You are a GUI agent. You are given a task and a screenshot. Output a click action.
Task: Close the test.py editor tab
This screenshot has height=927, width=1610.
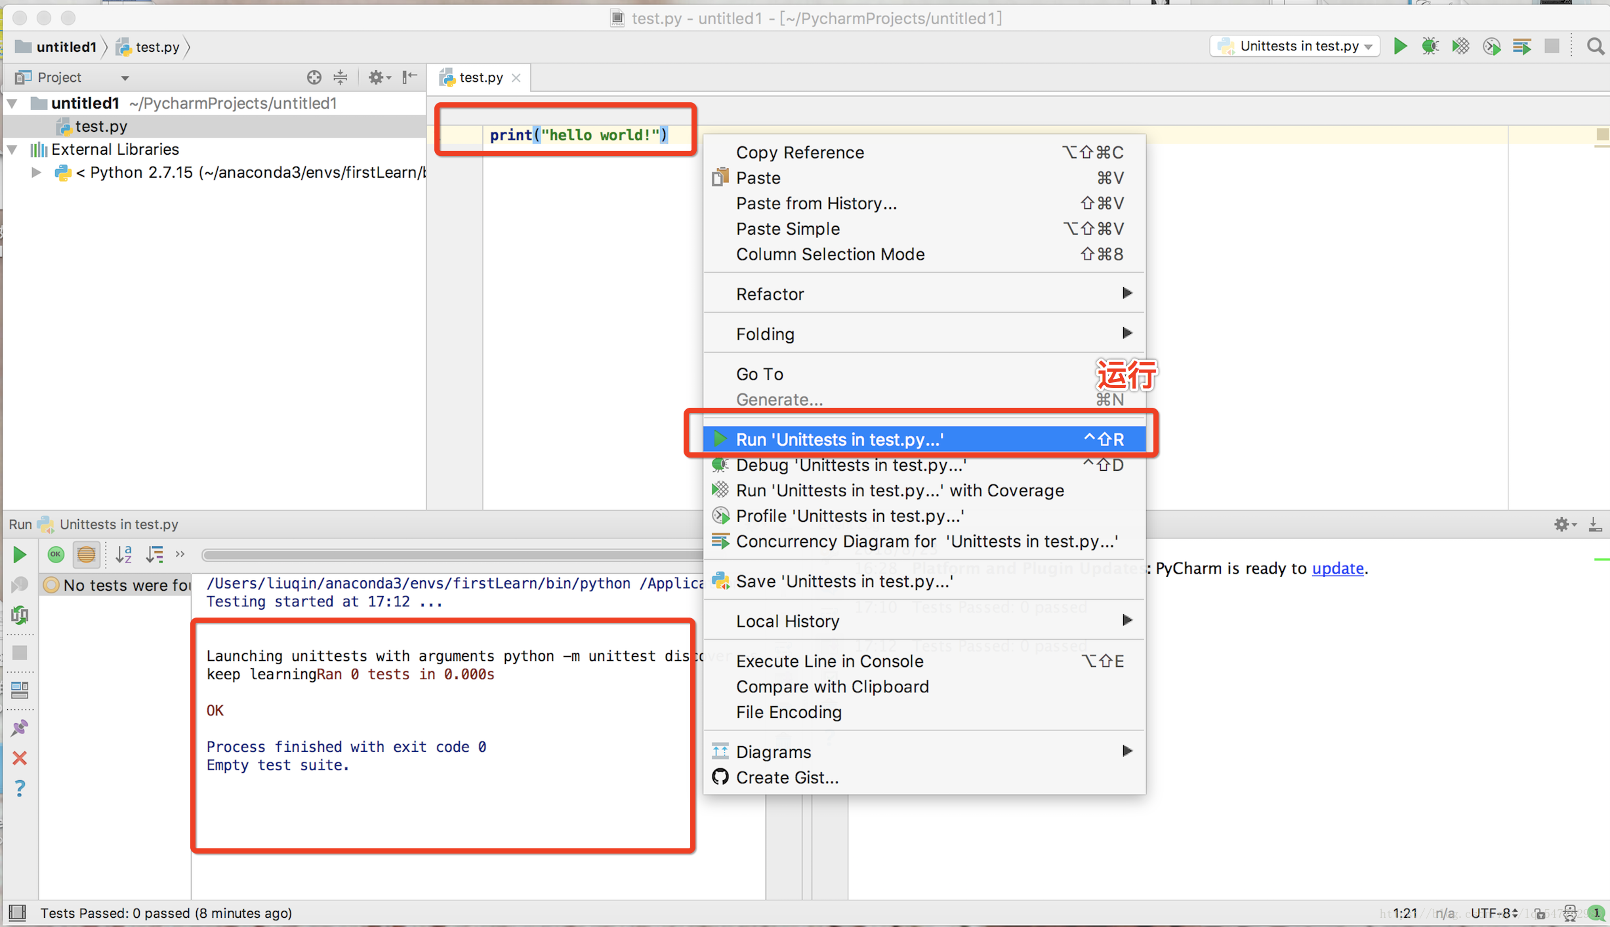[x=516, y=78]
